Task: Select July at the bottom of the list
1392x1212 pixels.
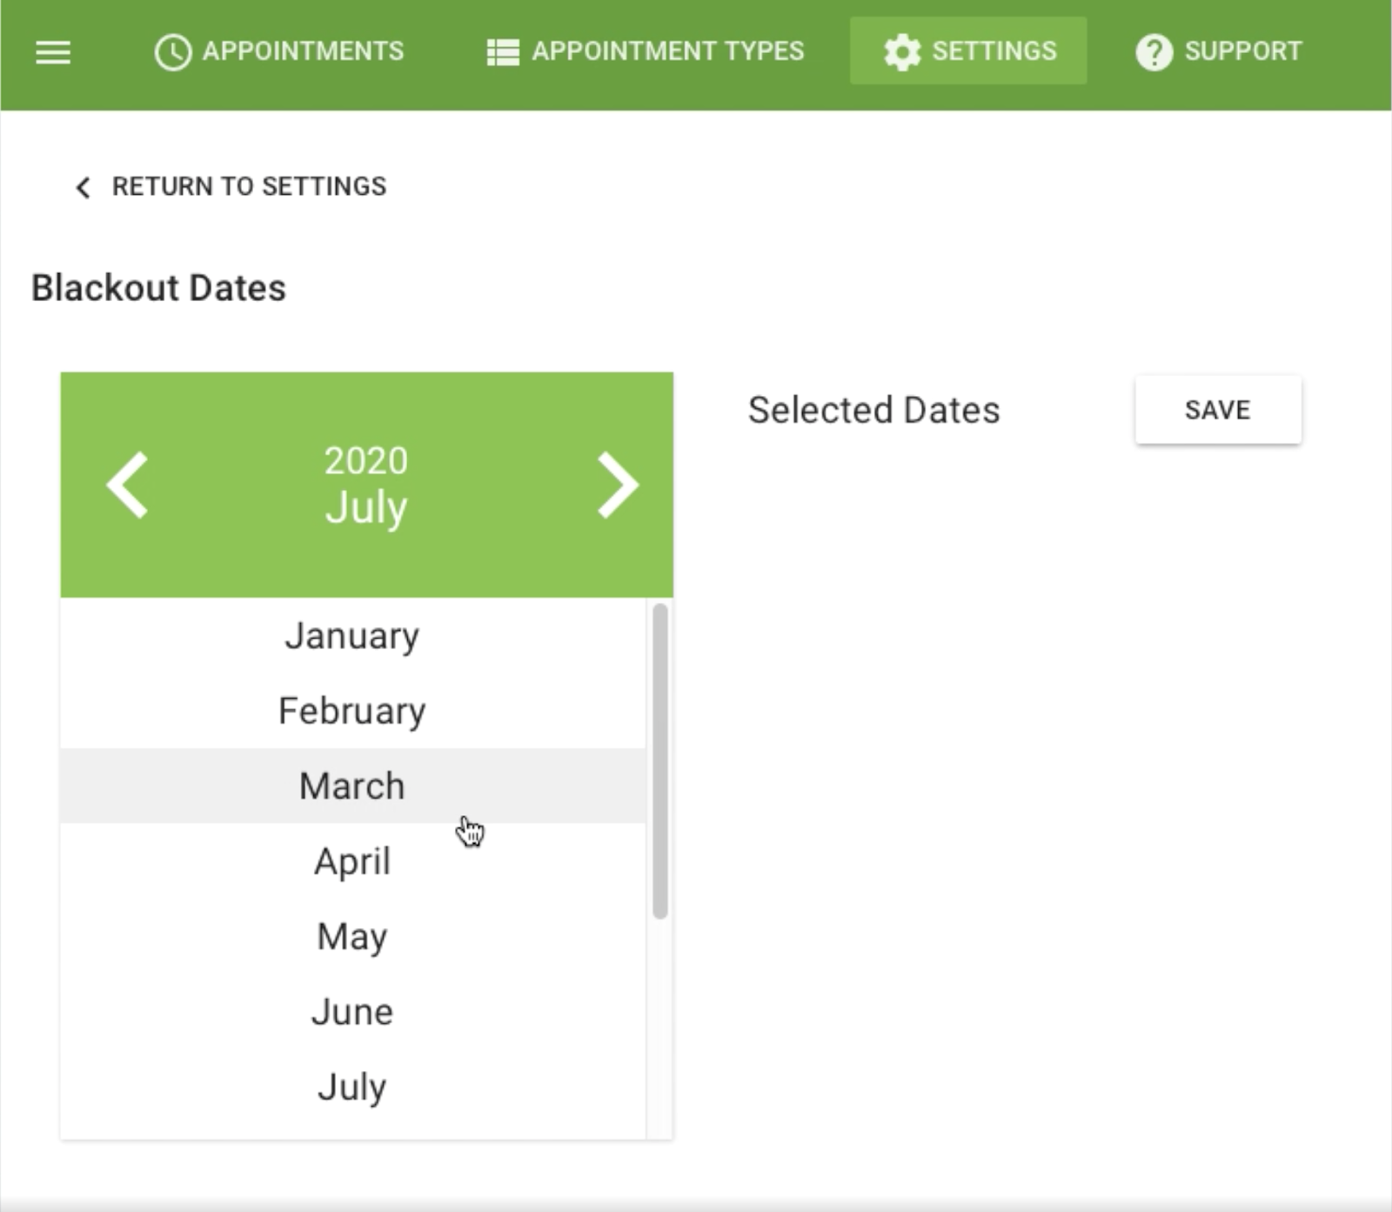Action: tap(352, 1087)
